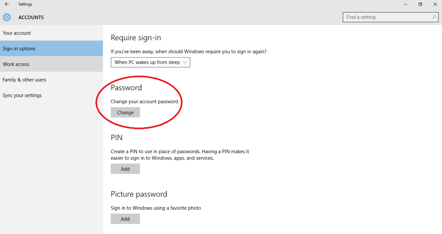Click the Change your account password text

point(144,101)
